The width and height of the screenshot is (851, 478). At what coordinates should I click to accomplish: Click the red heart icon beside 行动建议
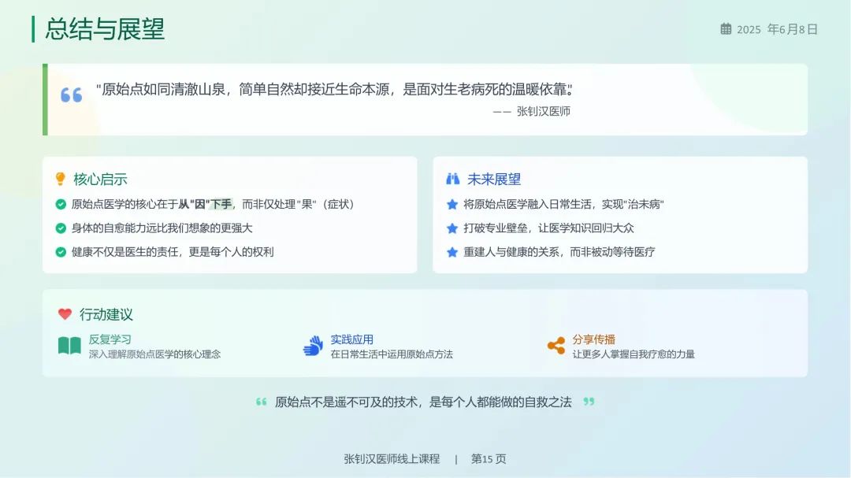tap(65, 314)
